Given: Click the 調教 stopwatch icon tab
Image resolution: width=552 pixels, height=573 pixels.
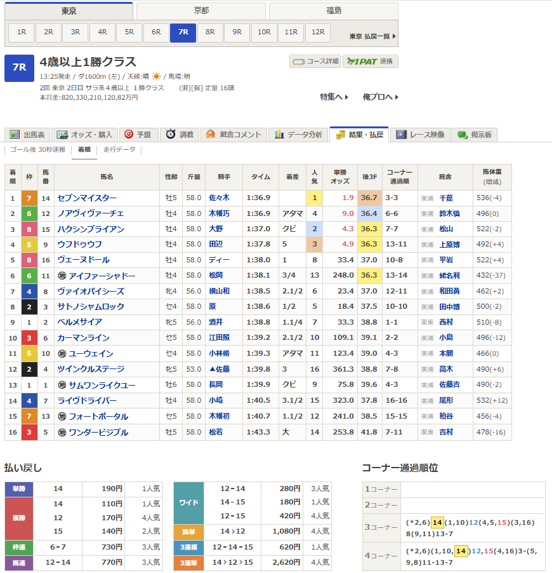Looking at the screenshot, I should tap(171, 135).
